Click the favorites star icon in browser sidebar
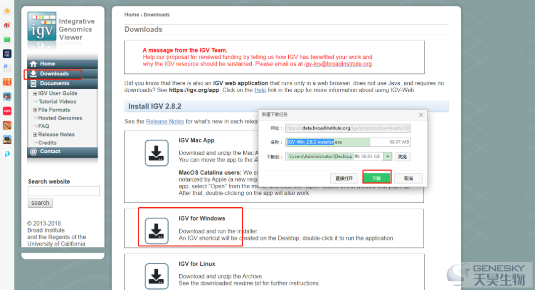 tap(7, 11)
